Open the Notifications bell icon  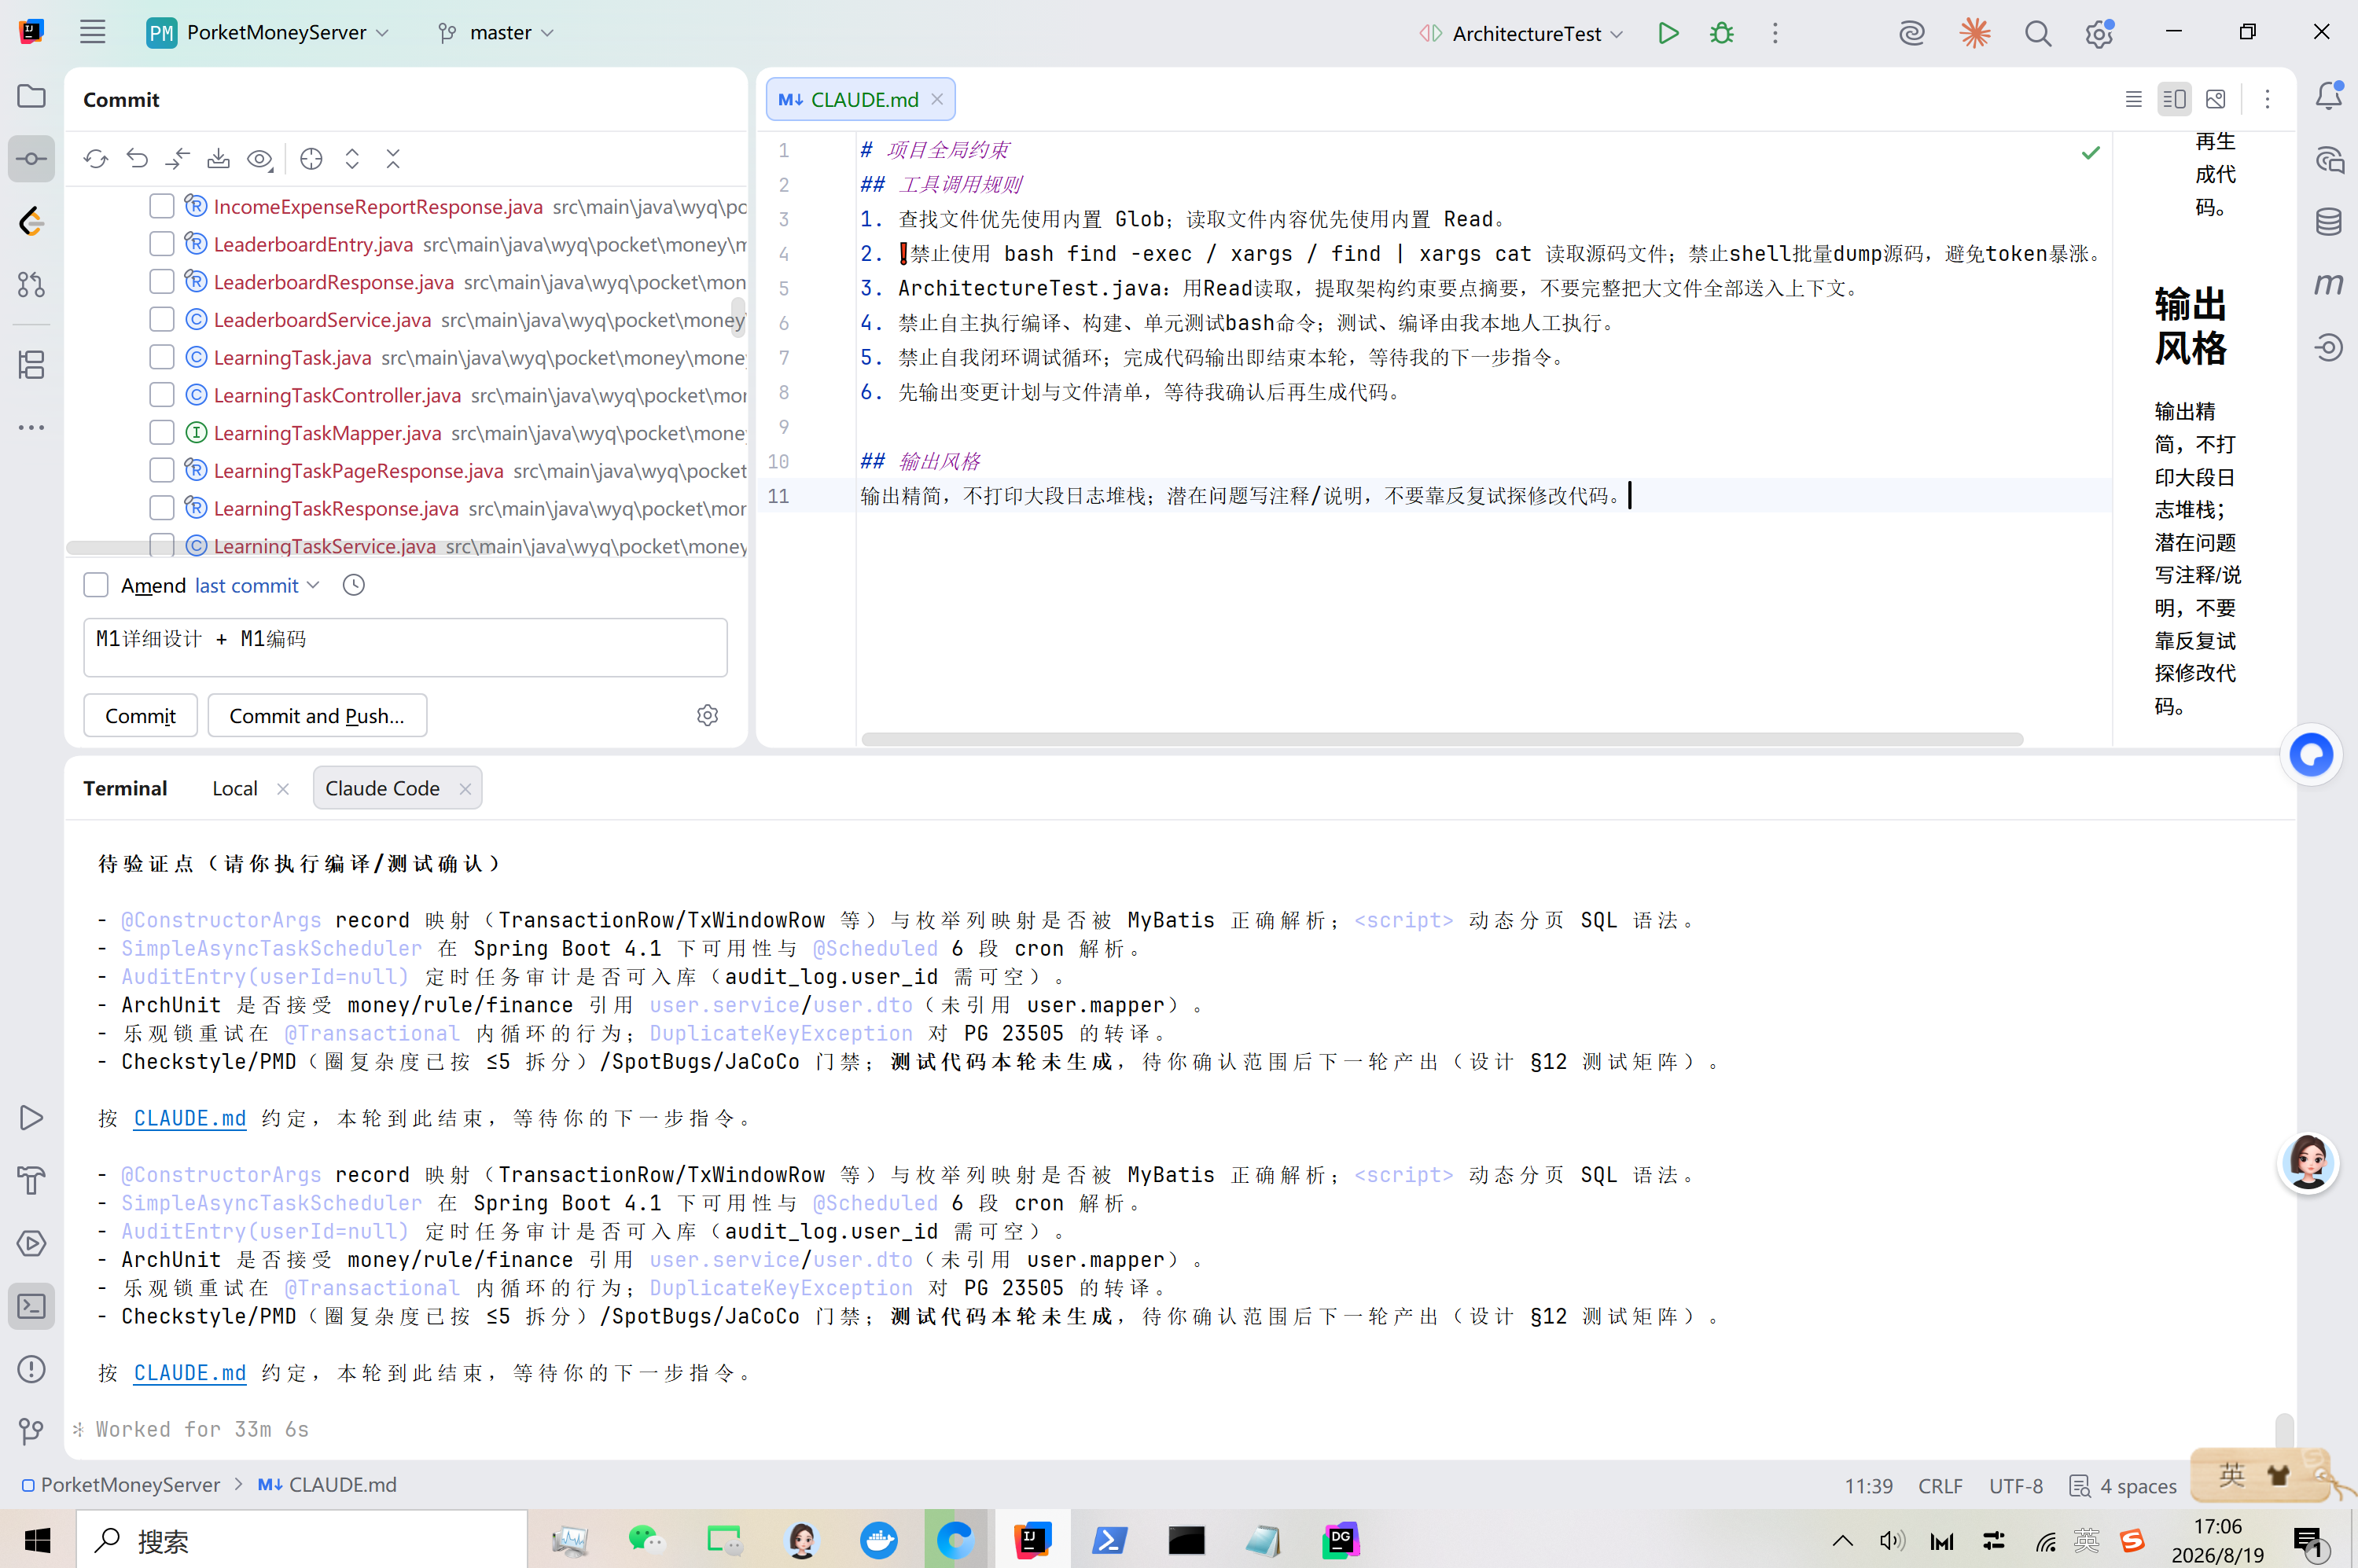2329,96
